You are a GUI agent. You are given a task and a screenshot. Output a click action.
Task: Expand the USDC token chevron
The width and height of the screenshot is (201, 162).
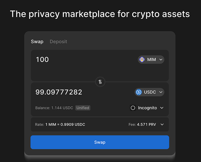click(x=161, y=92)
